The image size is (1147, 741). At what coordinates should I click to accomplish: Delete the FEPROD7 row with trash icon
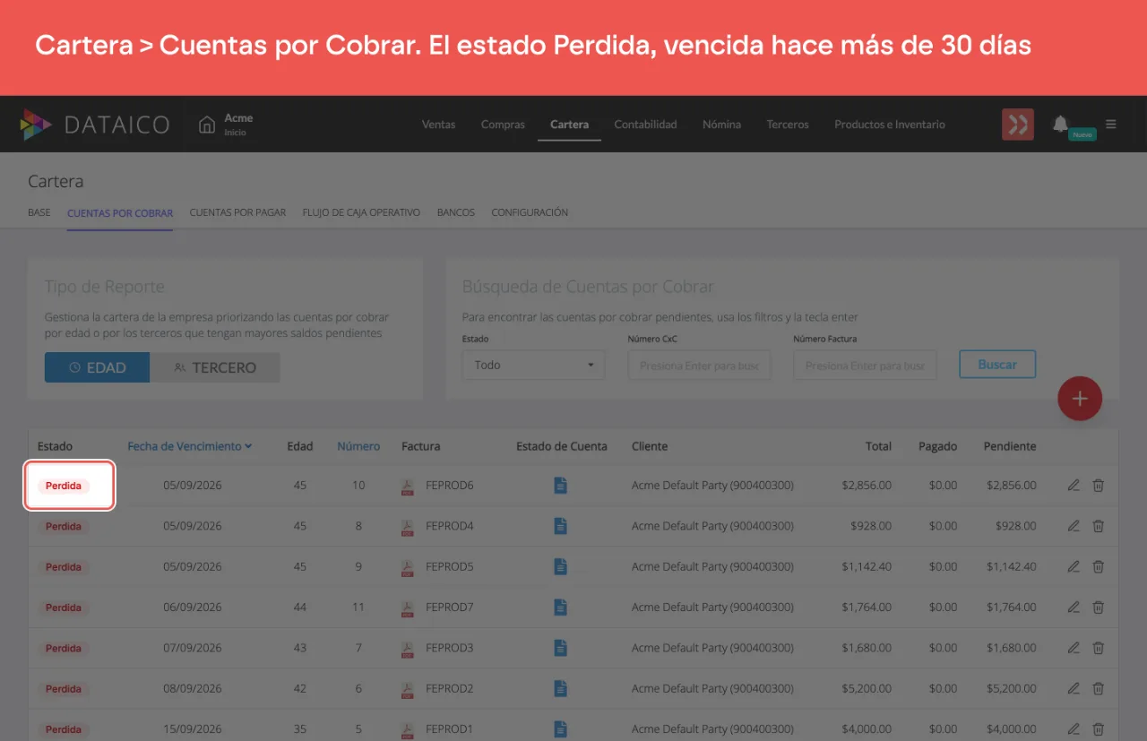1098,607
